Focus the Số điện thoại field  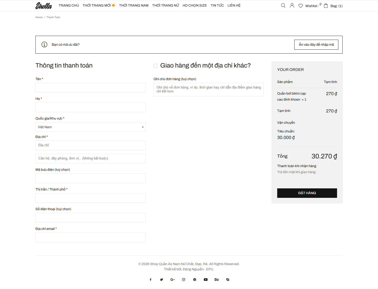(91, 218)
